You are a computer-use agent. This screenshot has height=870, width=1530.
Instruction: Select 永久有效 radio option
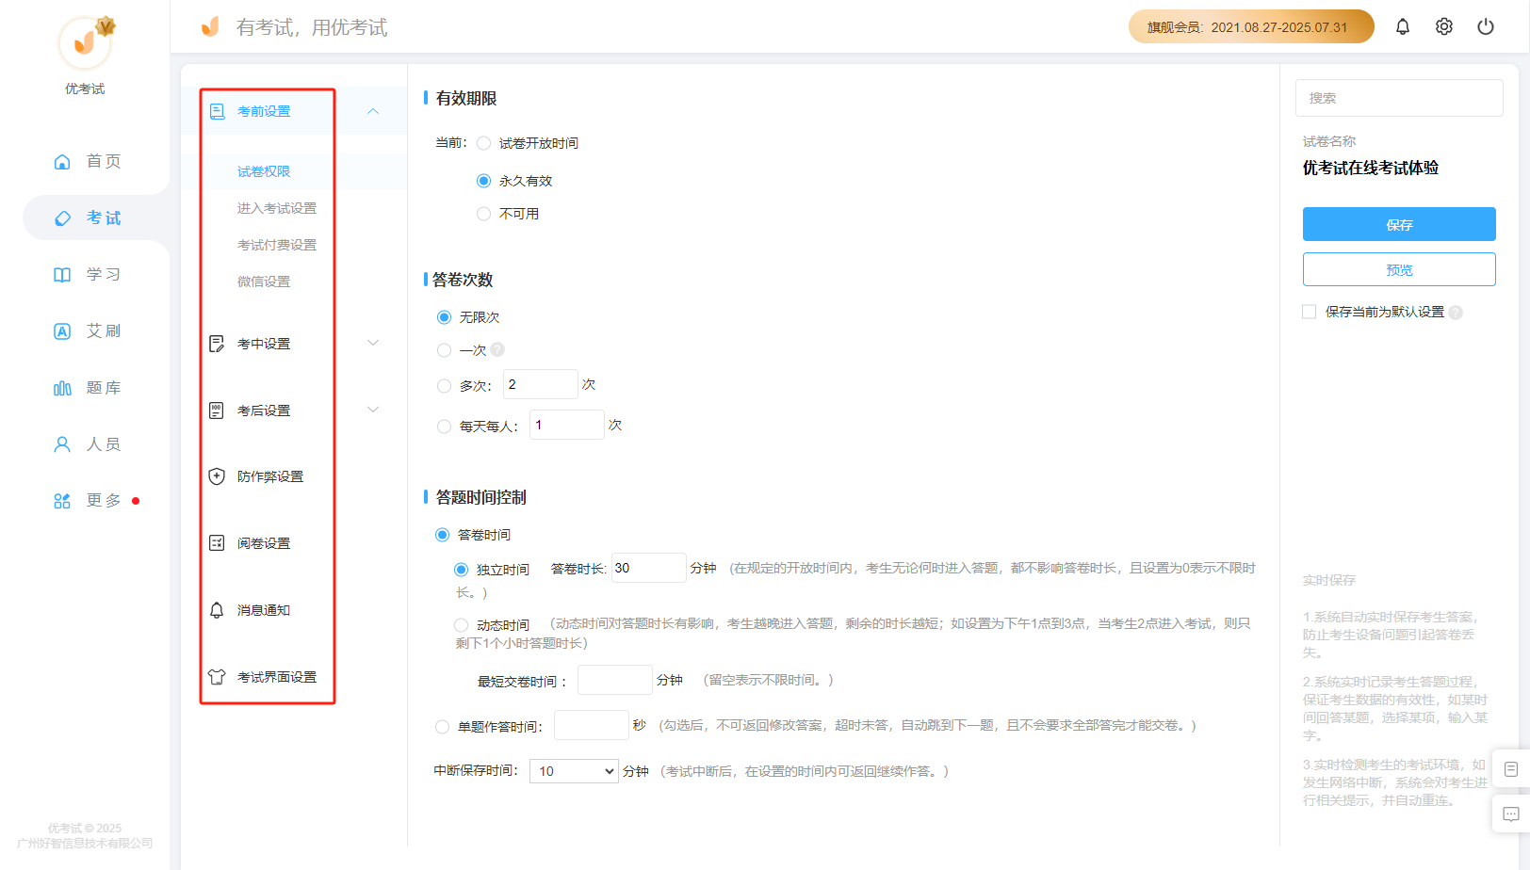coord(483,181)
